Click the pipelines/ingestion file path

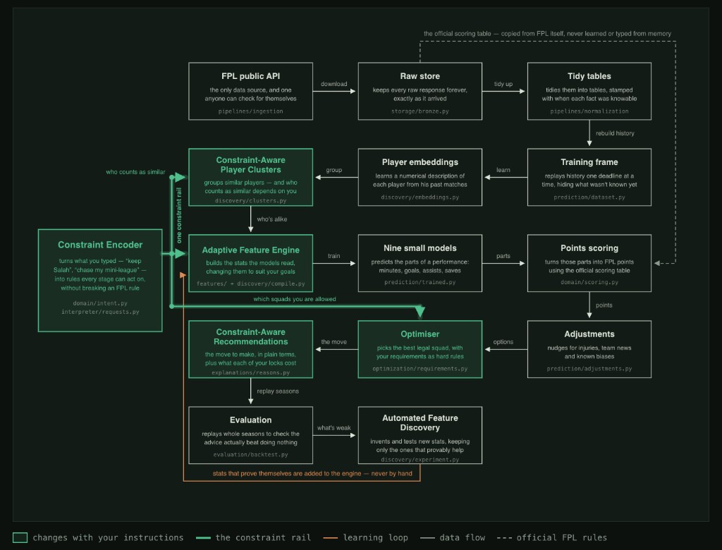coord(250,111)
